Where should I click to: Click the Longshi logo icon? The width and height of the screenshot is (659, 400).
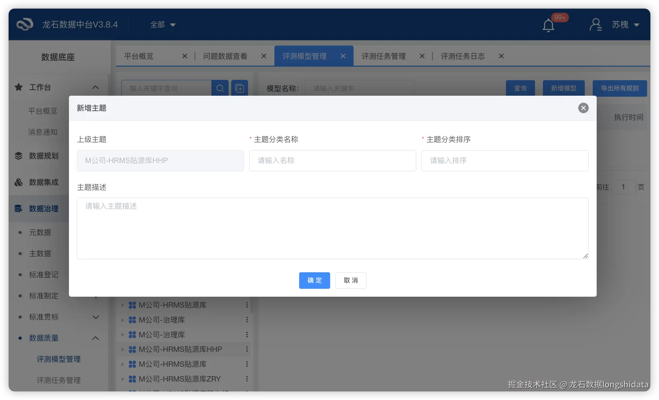[x=25, y=24]
